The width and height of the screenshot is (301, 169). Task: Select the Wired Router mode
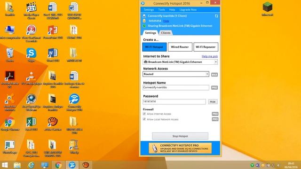click(180, 47)
